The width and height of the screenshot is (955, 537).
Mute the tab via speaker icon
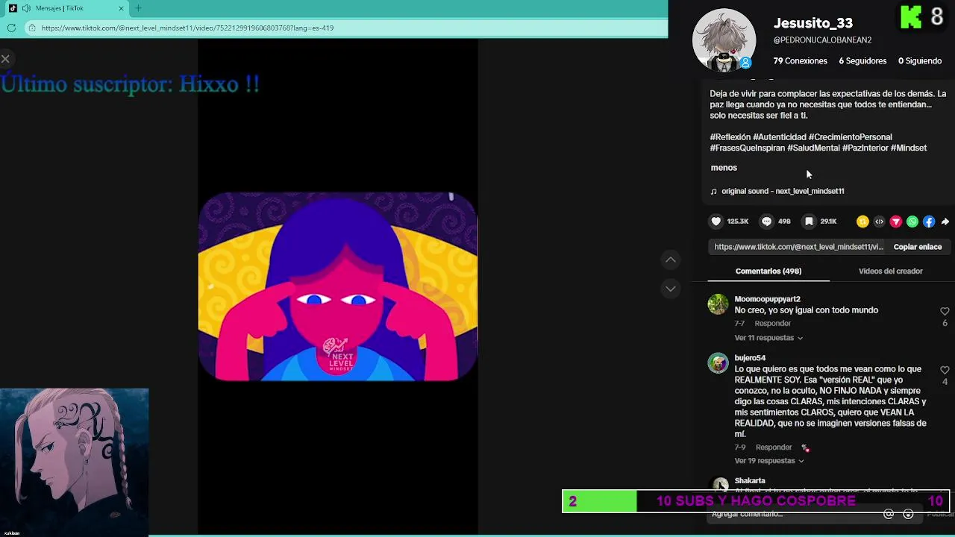coord(26,8)
